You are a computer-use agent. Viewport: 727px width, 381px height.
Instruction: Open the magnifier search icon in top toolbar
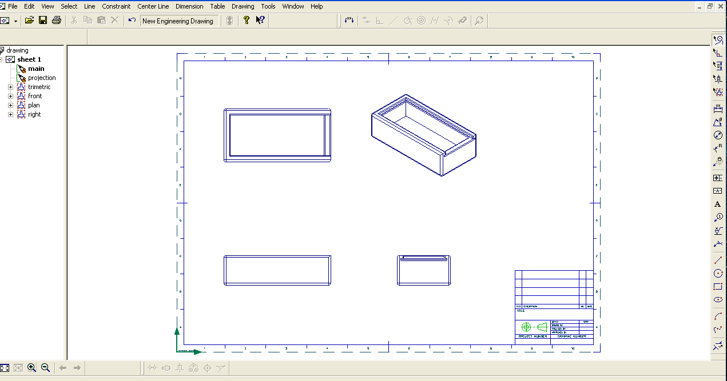[x=479, y=21]
